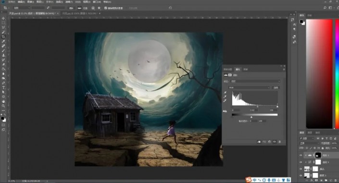Open the layer opacity dropdown
The height and width of the screenshot is (183, 339).
(334, 143)
